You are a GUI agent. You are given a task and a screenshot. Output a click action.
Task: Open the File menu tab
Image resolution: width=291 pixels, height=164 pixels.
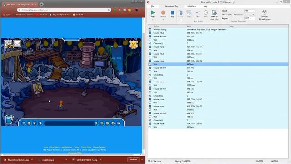pos(153,6)
